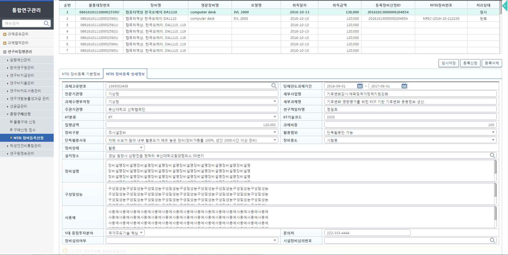
Task: Open 연구비카드사용관리 menu
Action: coord(25,91)
